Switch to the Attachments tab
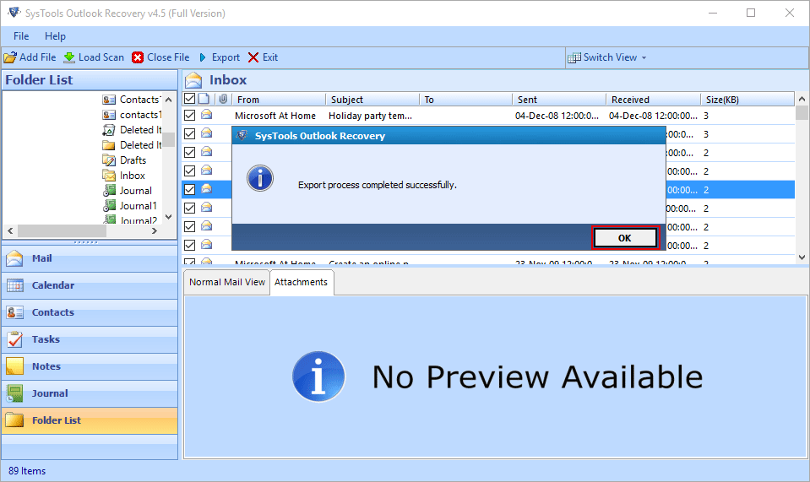The height and width of the screenshot is (482, 810). [x=302, y=282]
